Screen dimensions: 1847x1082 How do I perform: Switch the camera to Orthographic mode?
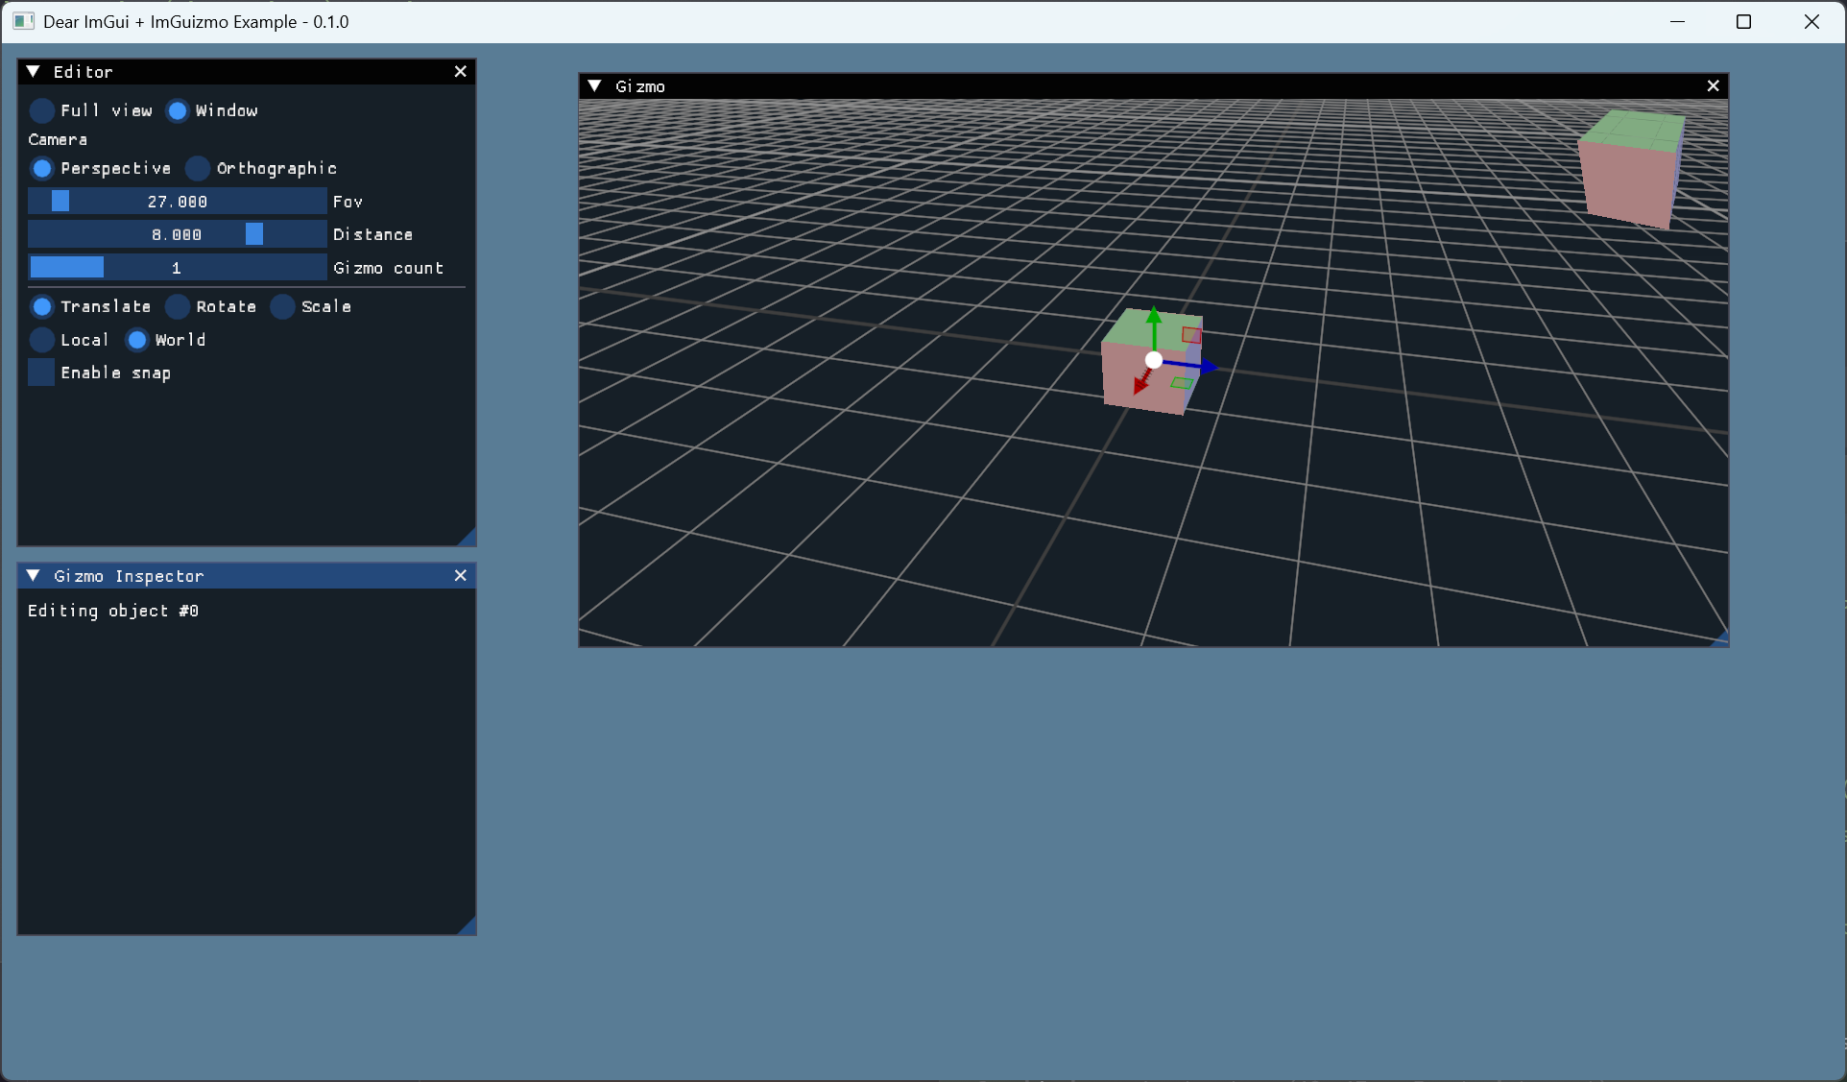pyautogui.click(x=198, y=168)
